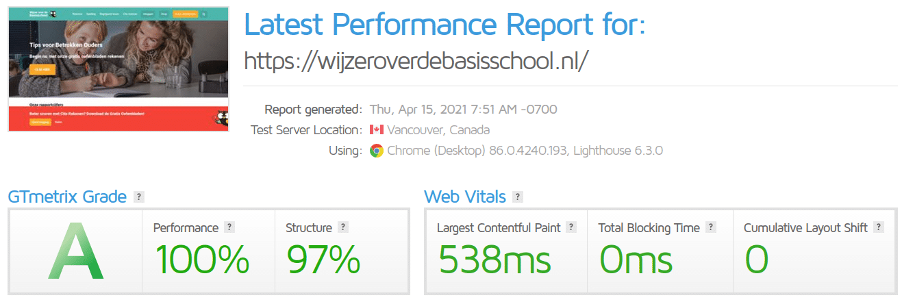Image resolution: width=902 pixels, height=302 pixels.
Task: Click the website screenshot thumbnail
Action: tap(118, 68)
